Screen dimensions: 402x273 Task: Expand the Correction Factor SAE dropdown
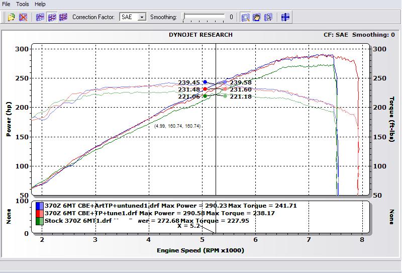point(142,17)
